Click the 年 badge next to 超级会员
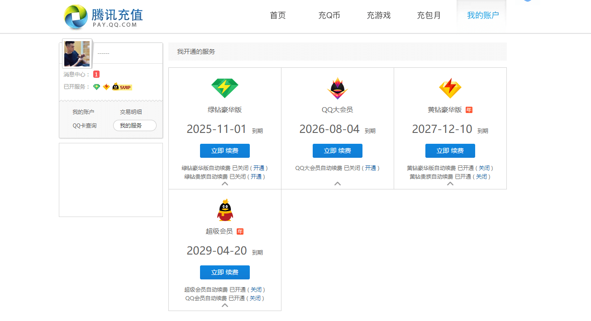 pyautogui.click(x=240, y=231)
